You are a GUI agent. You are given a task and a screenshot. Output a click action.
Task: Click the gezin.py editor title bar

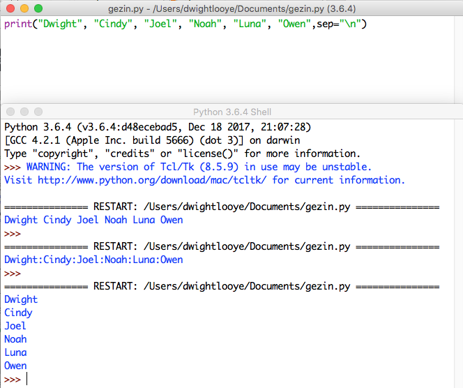pos(231,8)
